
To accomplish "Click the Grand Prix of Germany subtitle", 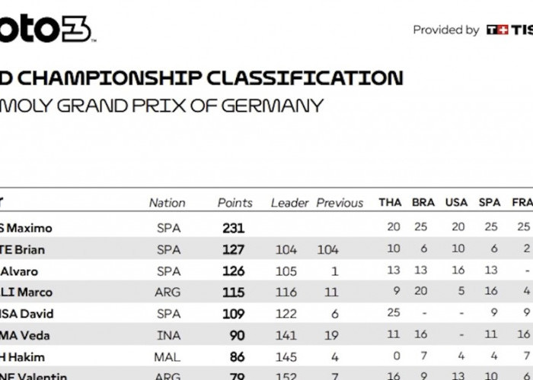I will [x=161, y=106].
